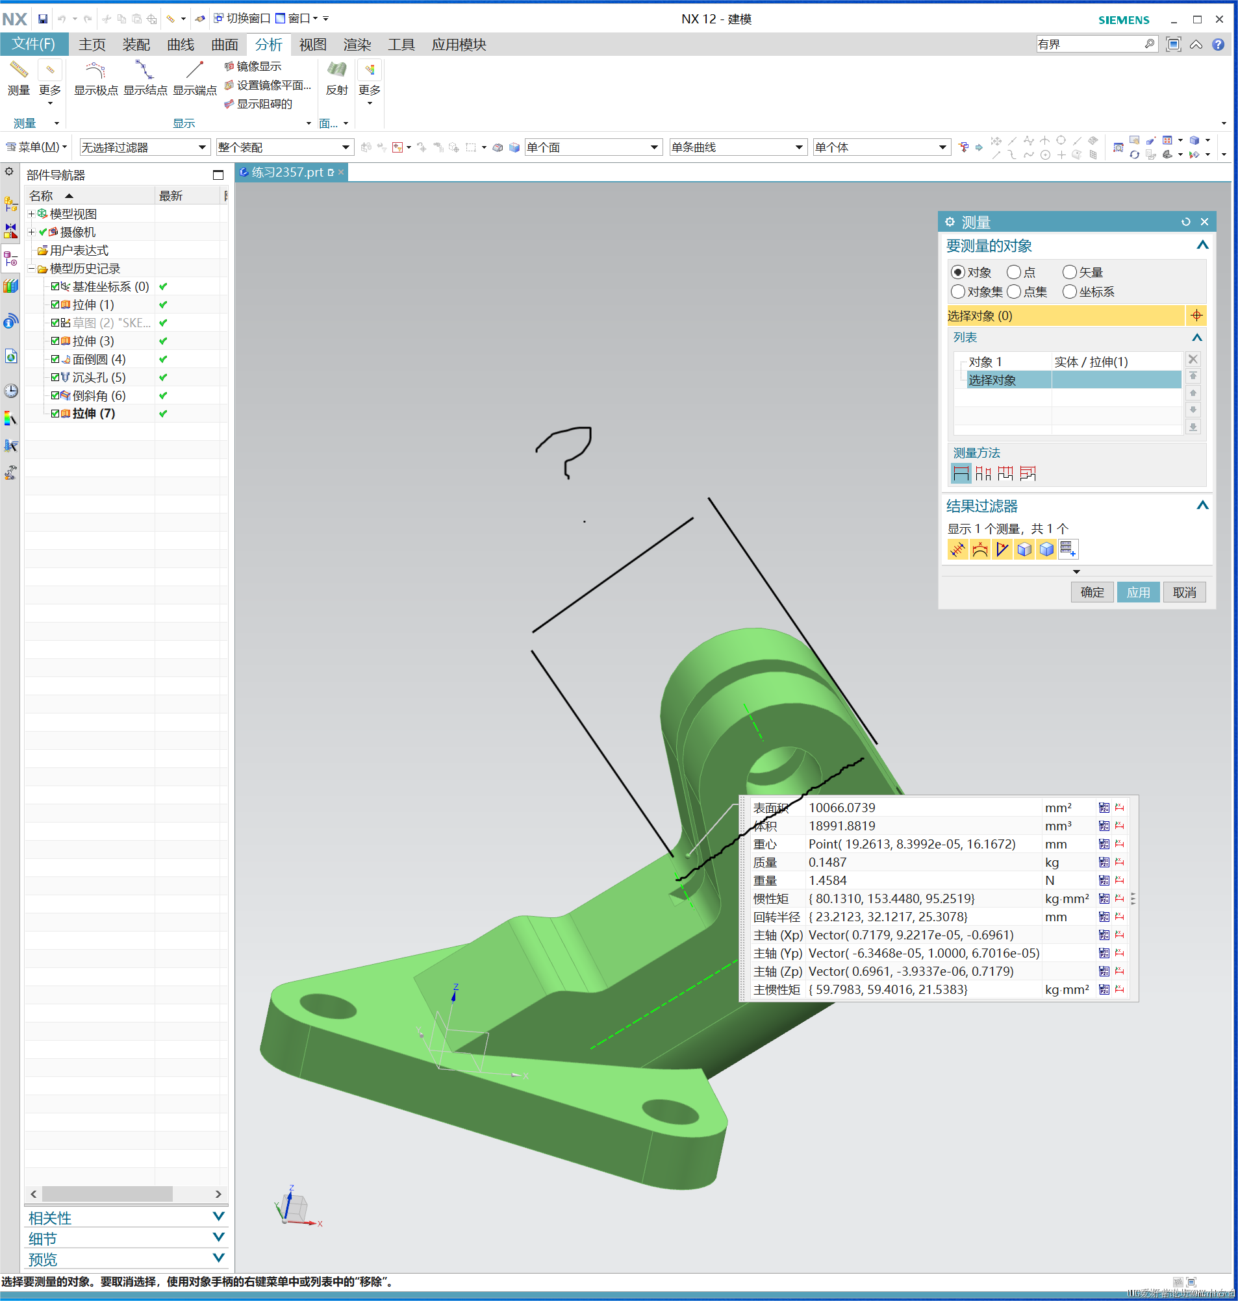
Task: Remove the list item with X icon
Action: tap(1193, 359)
